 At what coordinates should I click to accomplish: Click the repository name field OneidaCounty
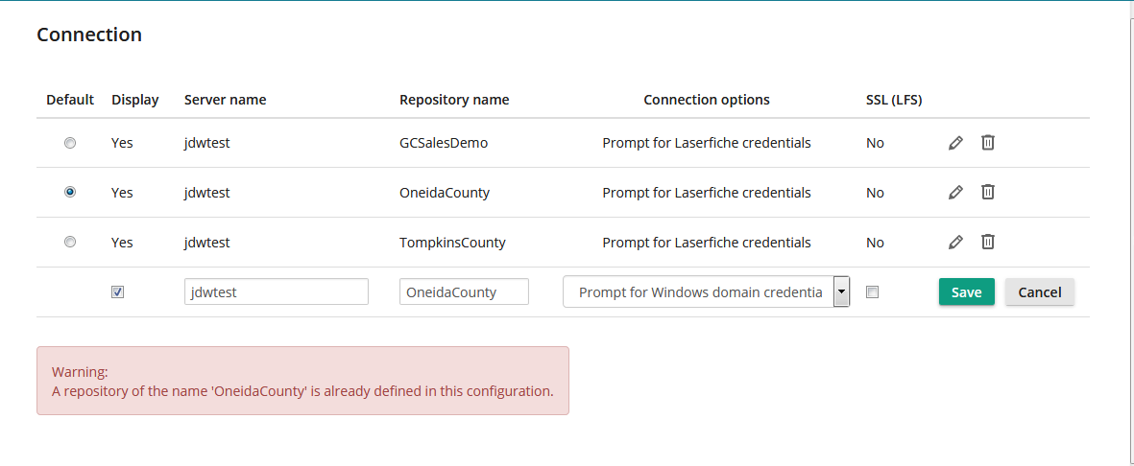tap(465, 291)
